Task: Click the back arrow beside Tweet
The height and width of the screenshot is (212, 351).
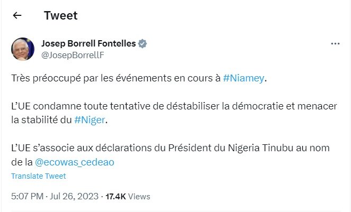Action: 17,16
